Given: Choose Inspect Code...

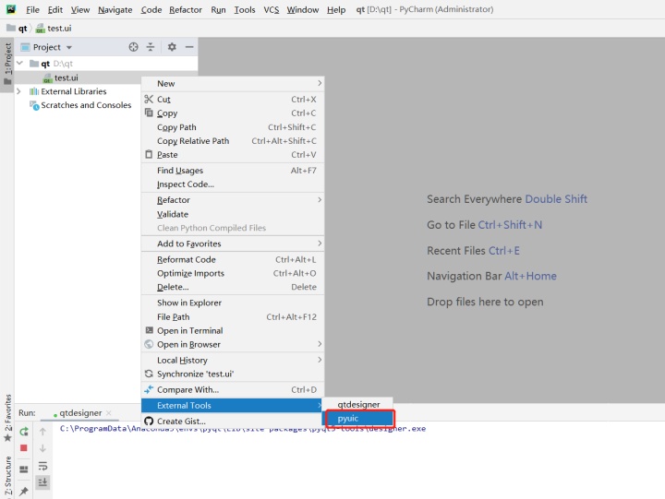Looking at the screenshot, I should (233, 184).
